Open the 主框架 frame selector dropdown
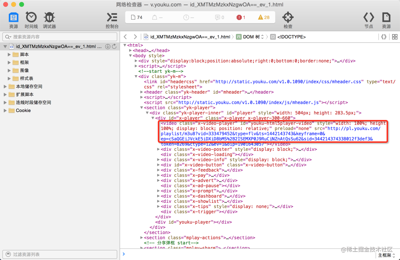This screenshot has width=400, height=260. 386,255
